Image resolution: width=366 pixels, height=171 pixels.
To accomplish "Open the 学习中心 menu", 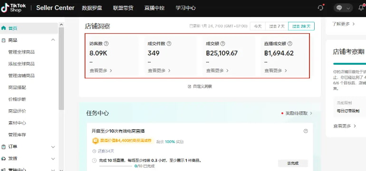I will (x=185, y=8).
